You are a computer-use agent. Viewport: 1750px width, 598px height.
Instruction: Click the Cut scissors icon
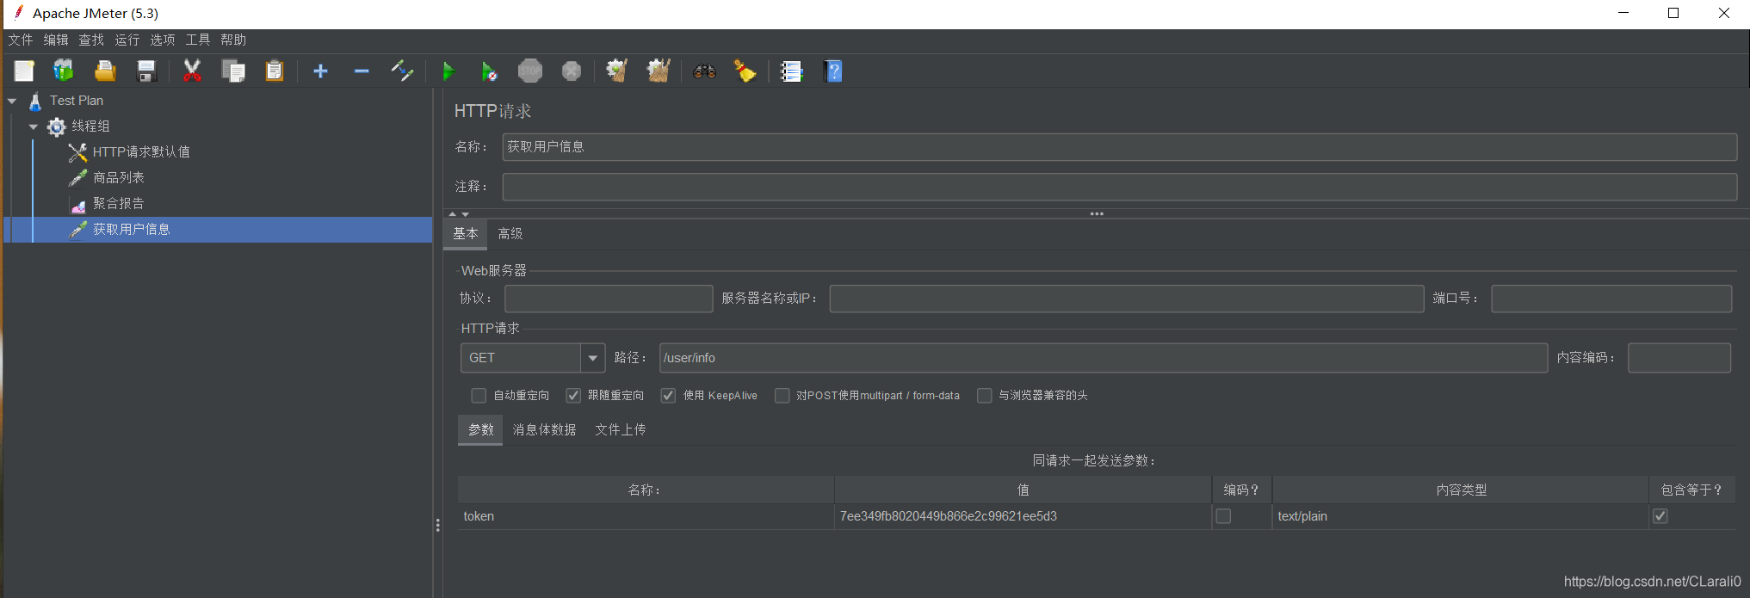point(192,71)
